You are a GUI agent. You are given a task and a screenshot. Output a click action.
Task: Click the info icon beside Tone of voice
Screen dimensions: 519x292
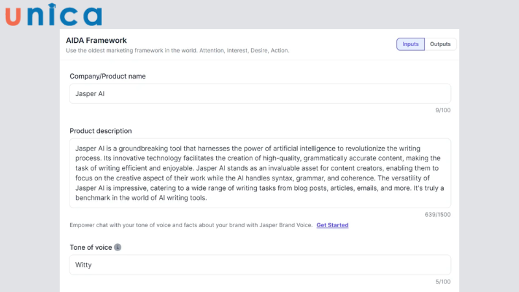[x=117, y=247]
